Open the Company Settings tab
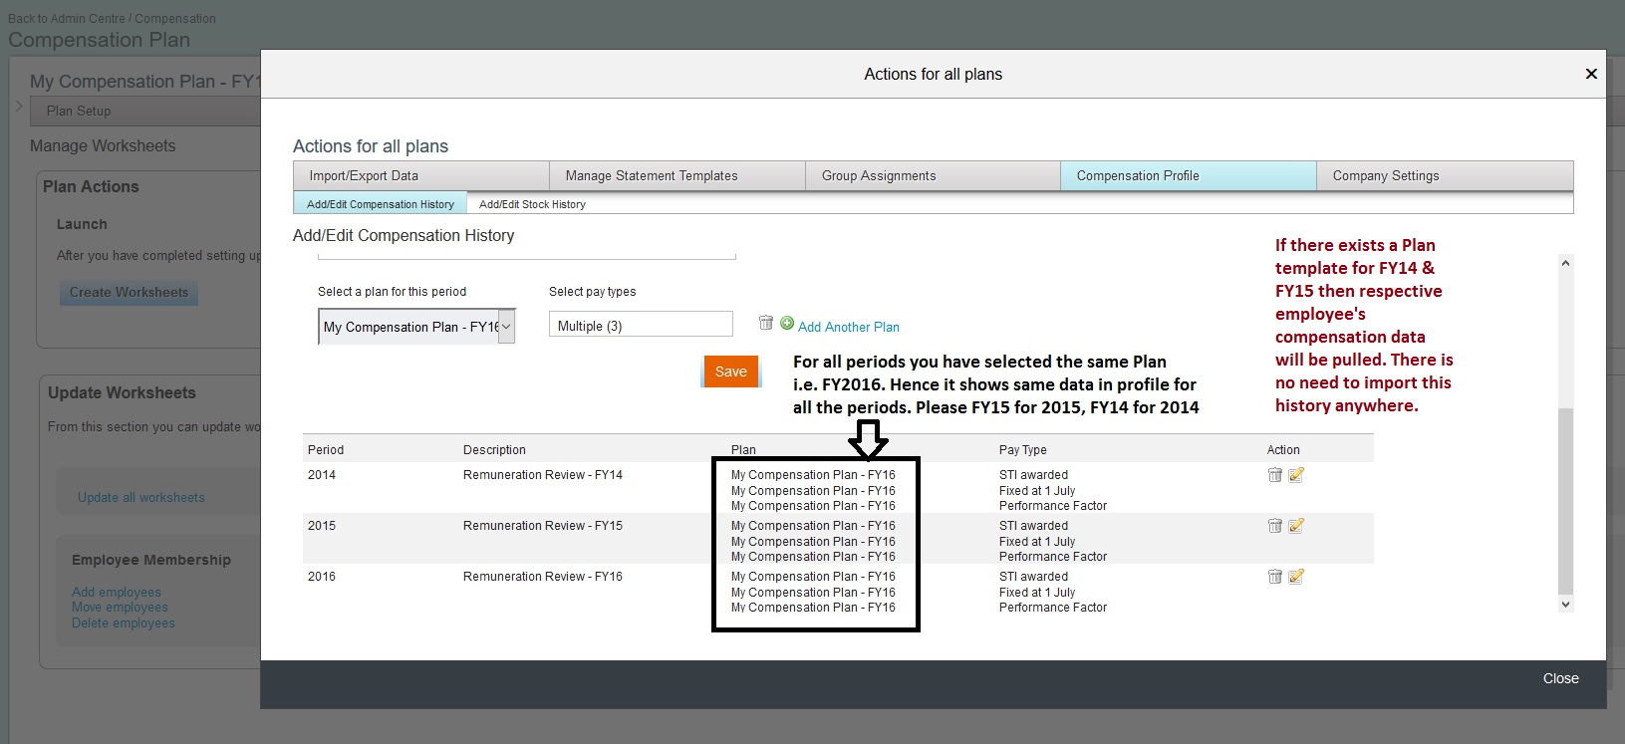The height and width of the screenshot is (744, 1625). click(1445, 176)
